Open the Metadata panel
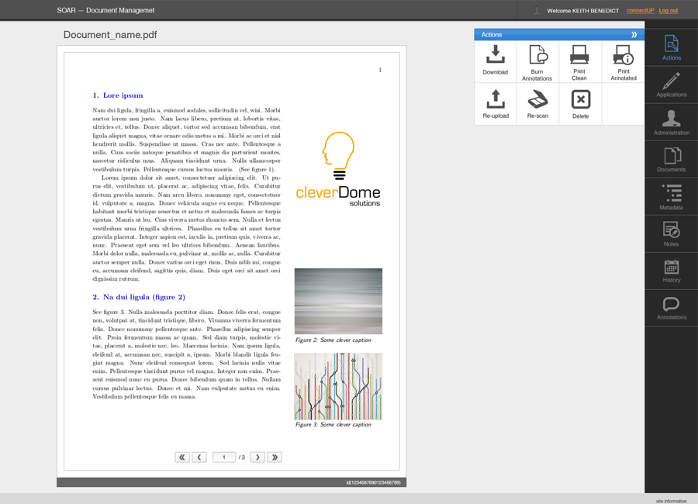Screen dimensions: 698x504 tap(671, 197)
